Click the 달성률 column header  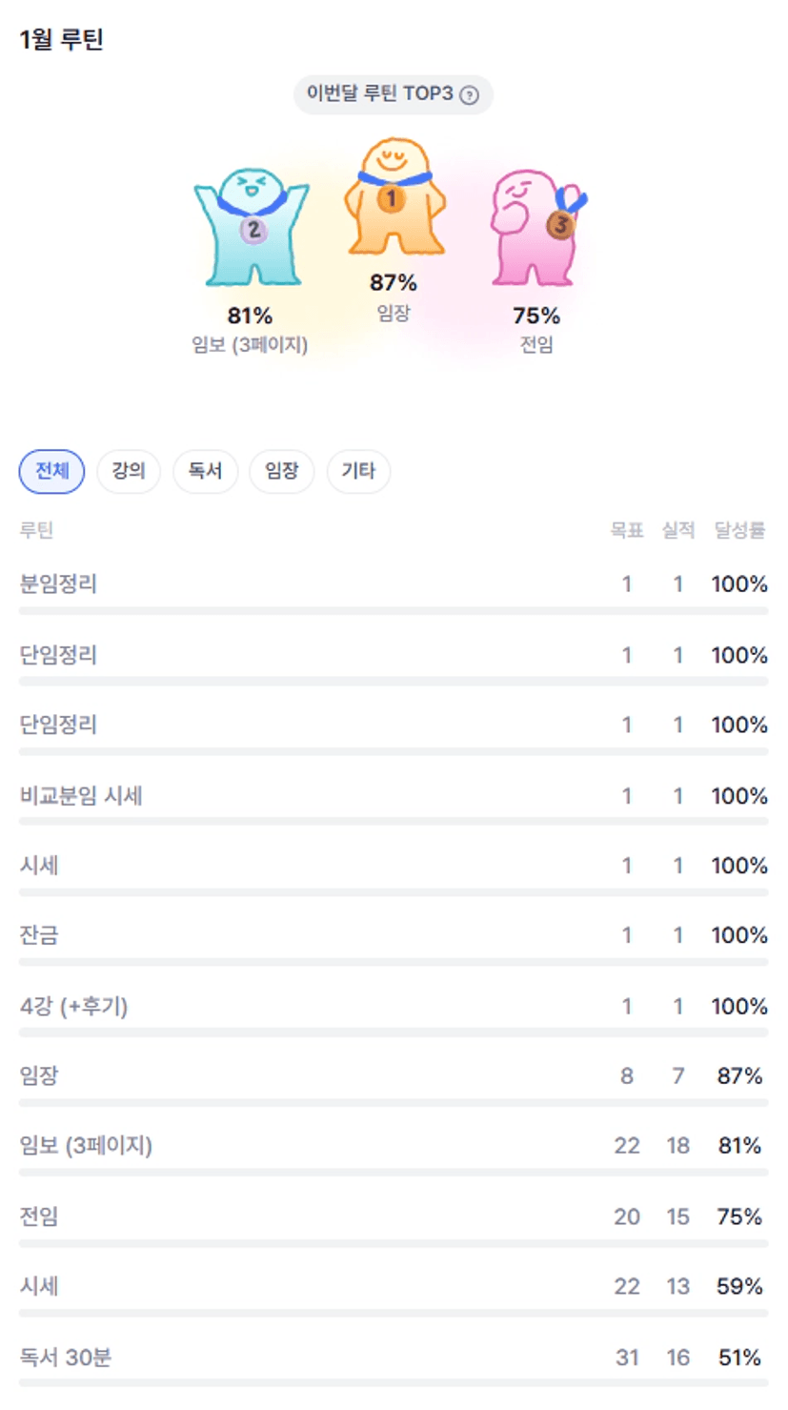pyautogui.click(x=739, y=531)
